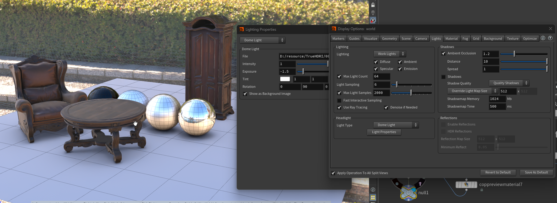Select the coppreviewmaterial7 node icon
The width and height of the screenshot is (557, 203).
coord(466,184)
